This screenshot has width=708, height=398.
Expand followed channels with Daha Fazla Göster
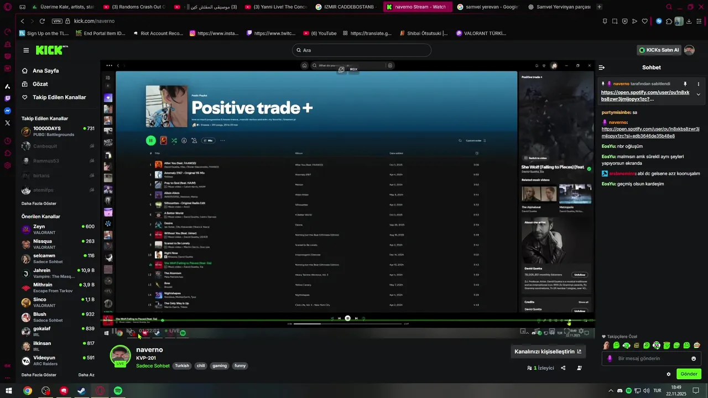pos(39,203)
